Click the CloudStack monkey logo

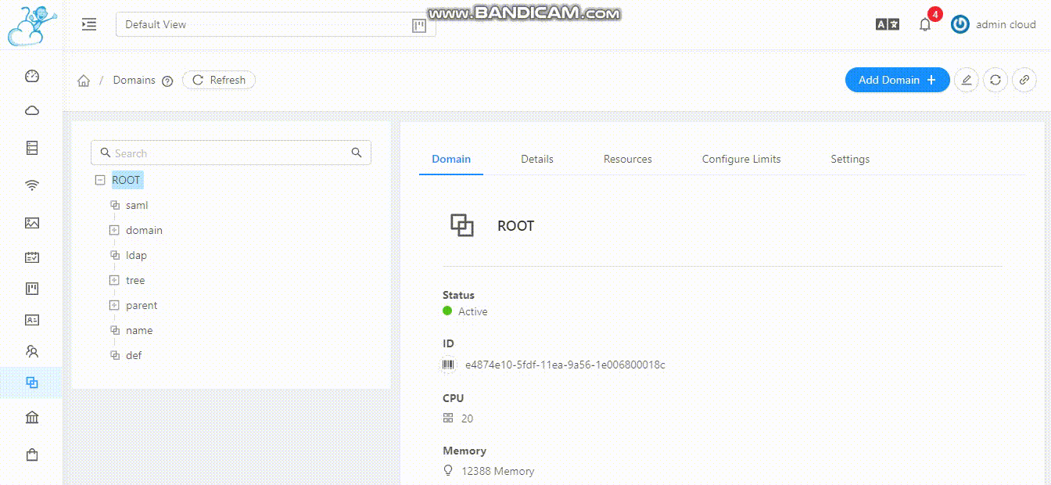[31, 24]
